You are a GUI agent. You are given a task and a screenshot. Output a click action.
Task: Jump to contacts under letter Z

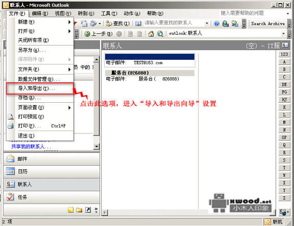pyautogui.click(x=284, y=198)
